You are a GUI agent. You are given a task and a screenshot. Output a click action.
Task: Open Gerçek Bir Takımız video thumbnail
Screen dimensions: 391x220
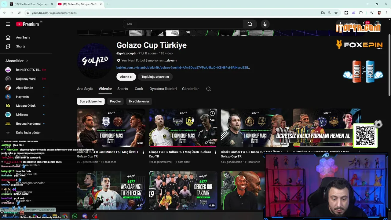183,190
